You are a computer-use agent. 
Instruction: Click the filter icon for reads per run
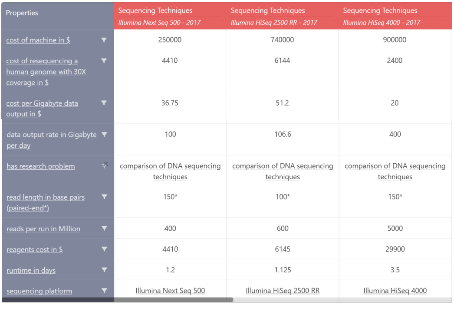[x=104, y=228]
